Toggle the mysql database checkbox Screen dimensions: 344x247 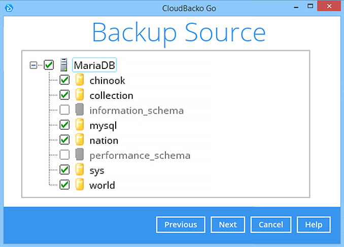(64, 125)
